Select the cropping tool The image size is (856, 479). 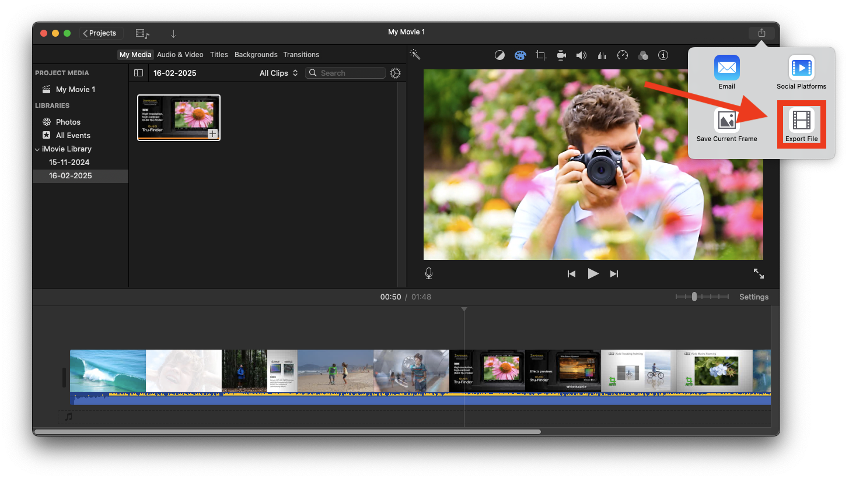pyautogui.click(x=541, y=55)
